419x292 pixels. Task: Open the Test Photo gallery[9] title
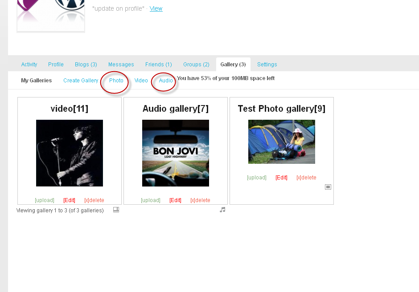click(282, 109)
